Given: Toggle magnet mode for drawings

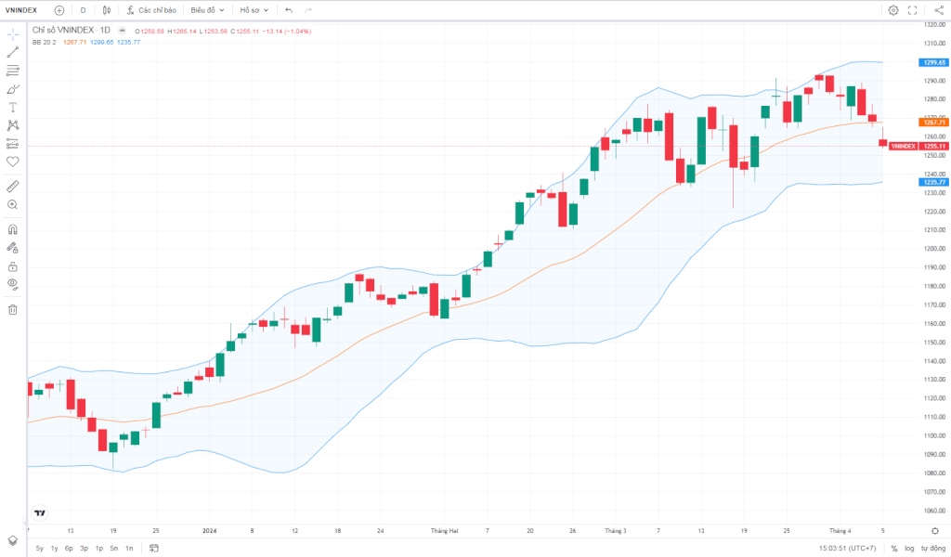Looking at the screenshot, I should coord(13,229).
